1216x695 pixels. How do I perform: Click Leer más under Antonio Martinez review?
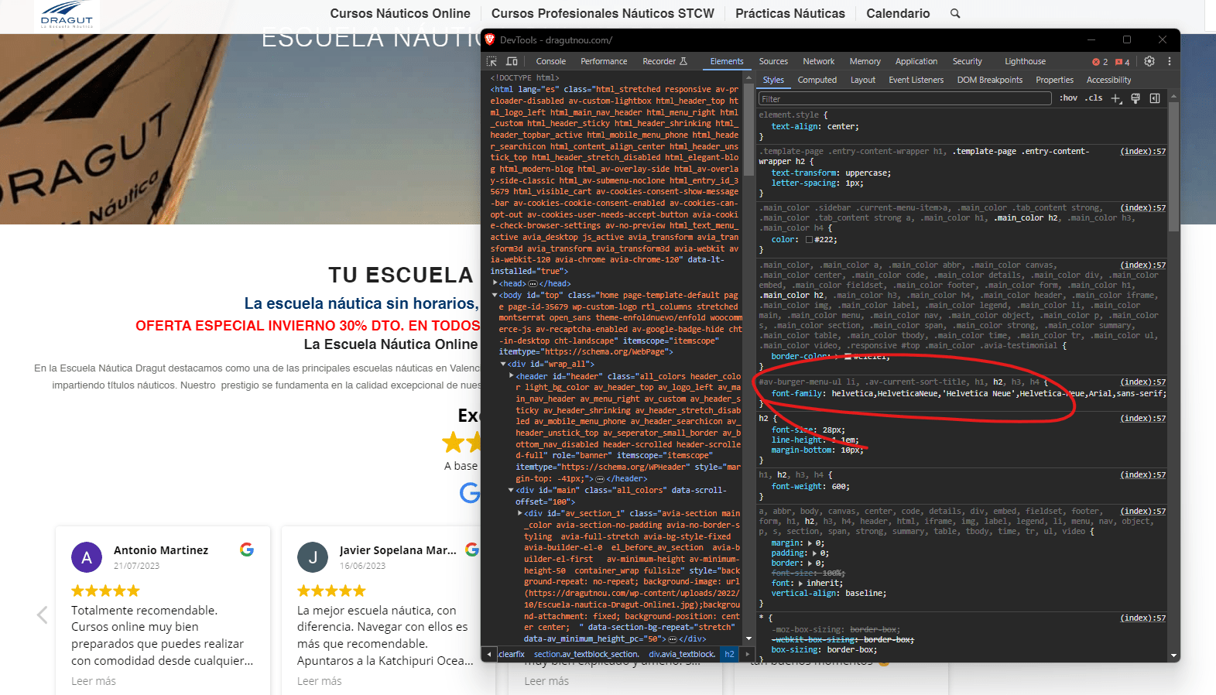pos(94,681)
